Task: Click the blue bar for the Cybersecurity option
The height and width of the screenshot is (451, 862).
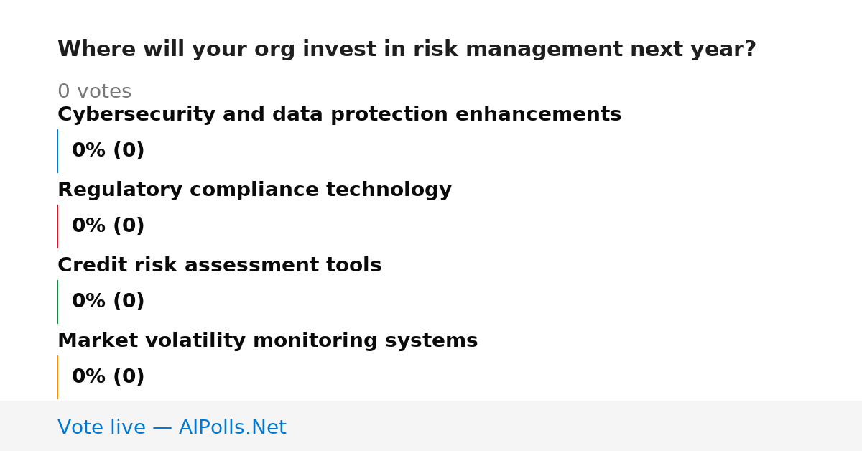Action: (58, 151)
